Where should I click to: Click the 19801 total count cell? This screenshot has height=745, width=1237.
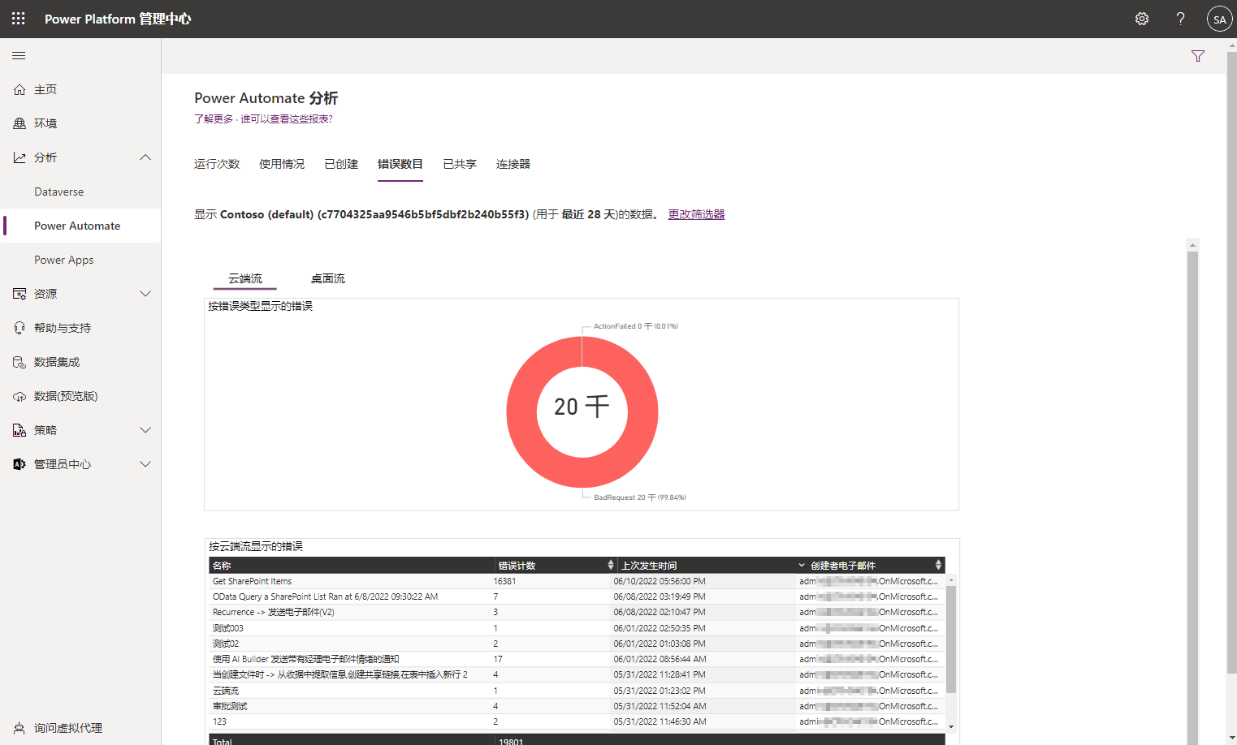click(x=511, y=741)
